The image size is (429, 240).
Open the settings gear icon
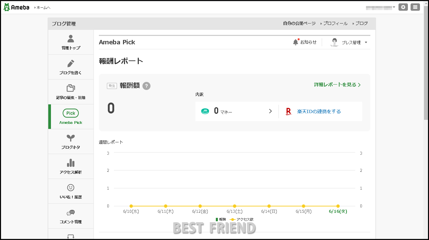pos(403,7)
